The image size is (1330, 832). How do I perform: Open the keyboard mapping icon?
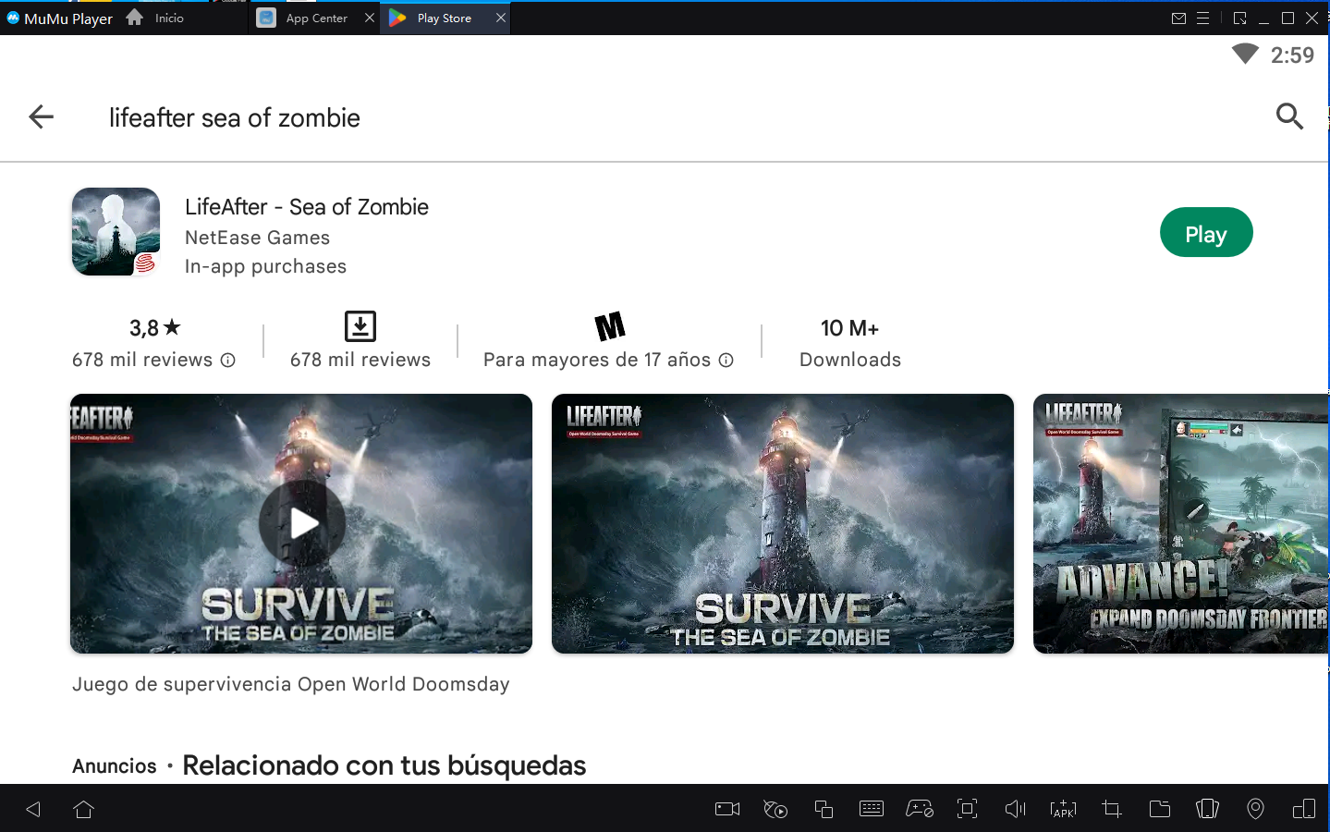pos(871,810)
